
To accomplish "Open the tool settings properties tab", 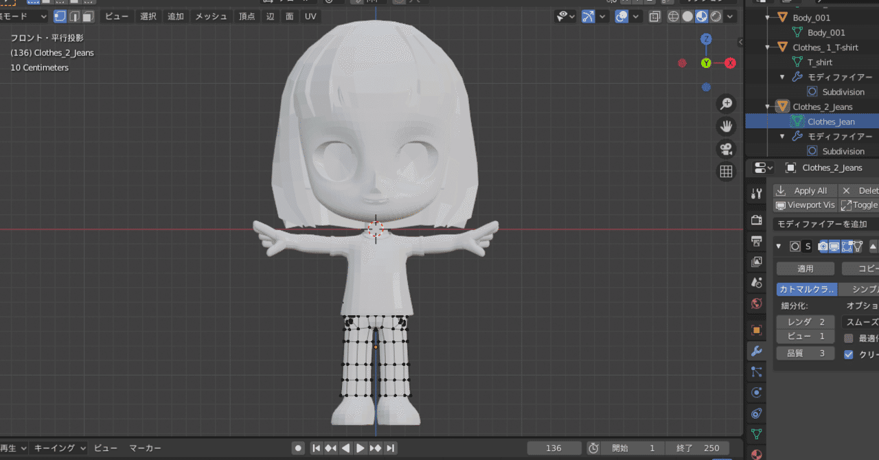I will [x=756, y=194].
